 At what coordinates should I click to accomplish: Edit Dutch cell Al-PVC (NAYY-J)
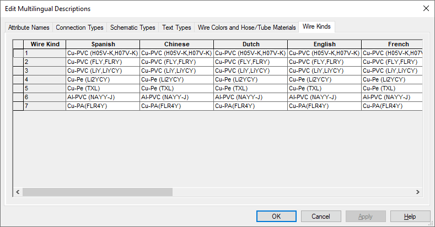tap(251, 98)
